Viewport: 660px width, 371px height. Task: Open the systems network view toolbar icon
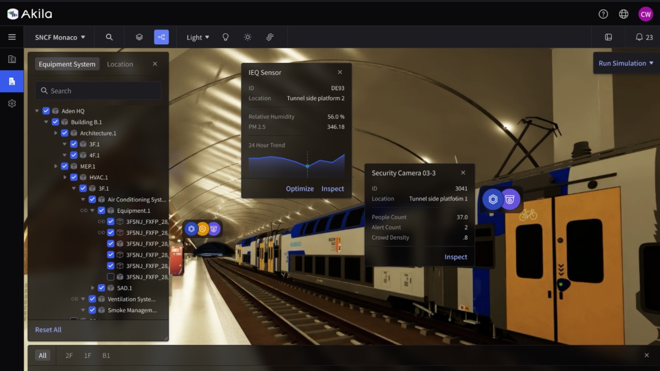(x=161, y=37)
